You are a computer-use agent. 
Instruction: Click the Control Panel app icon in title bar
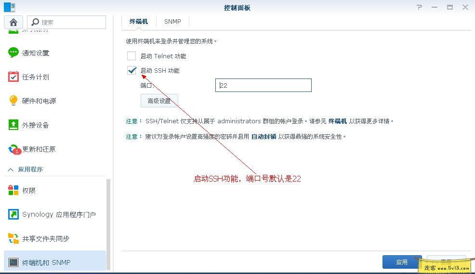pyautogui.click(x=9, y=7)
